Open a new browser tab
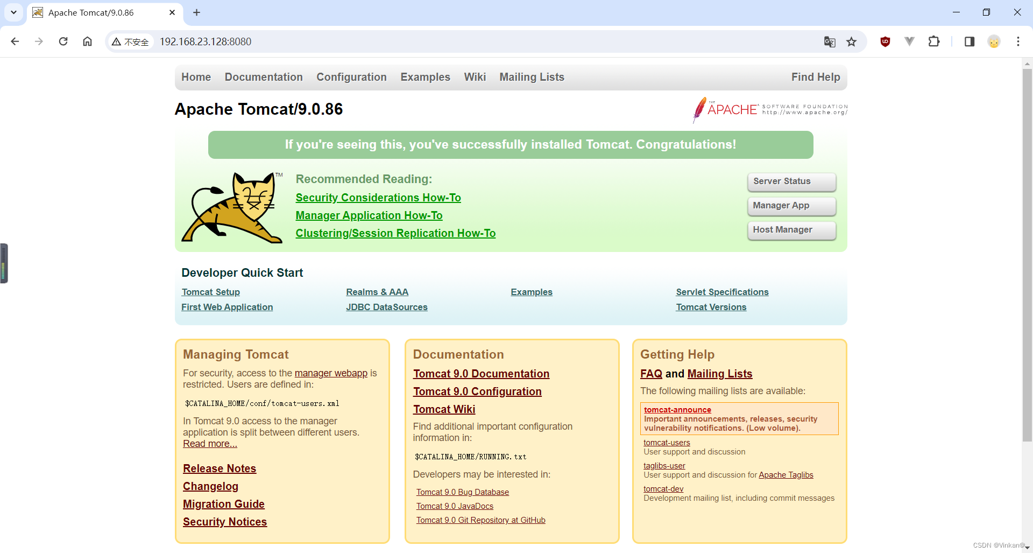The image size is (1033, 553). [196, 12]
